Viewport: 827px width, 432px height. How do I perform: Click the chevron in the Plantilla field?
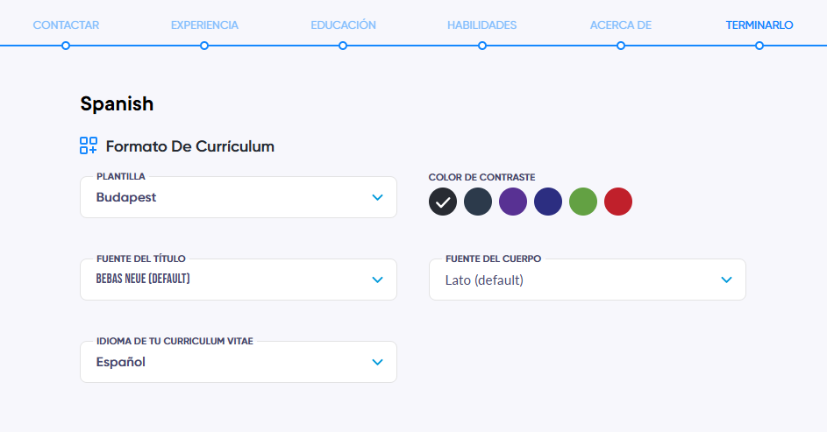(377, 197)
